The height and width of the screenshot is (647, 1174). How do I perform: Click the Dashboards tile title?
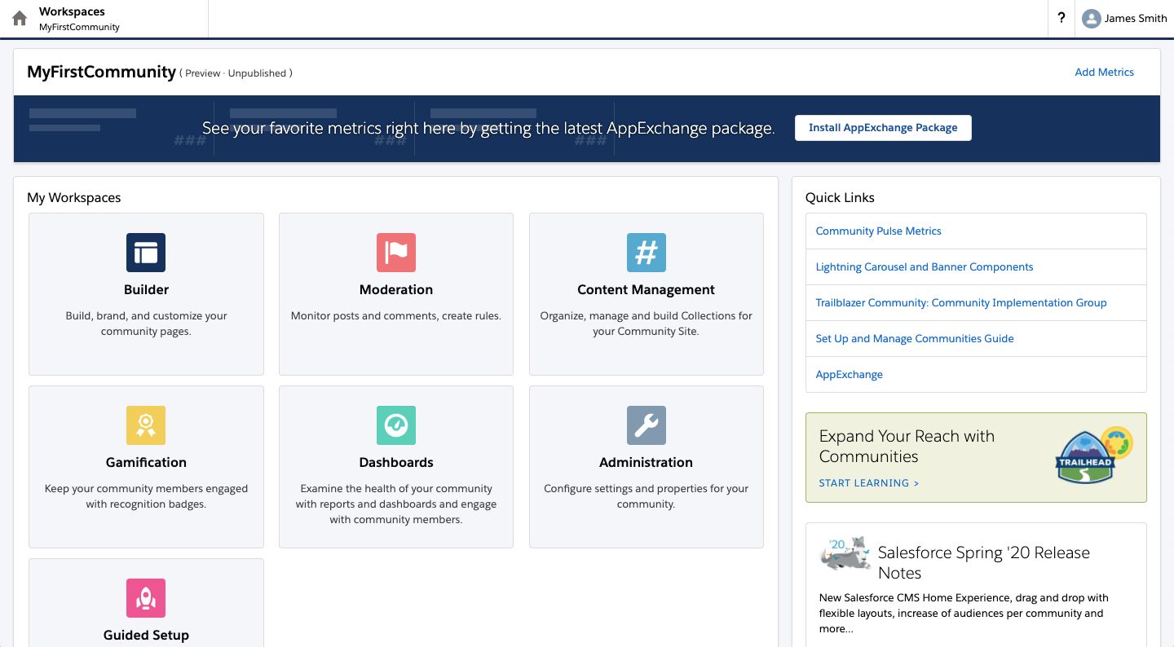(396, 462)
